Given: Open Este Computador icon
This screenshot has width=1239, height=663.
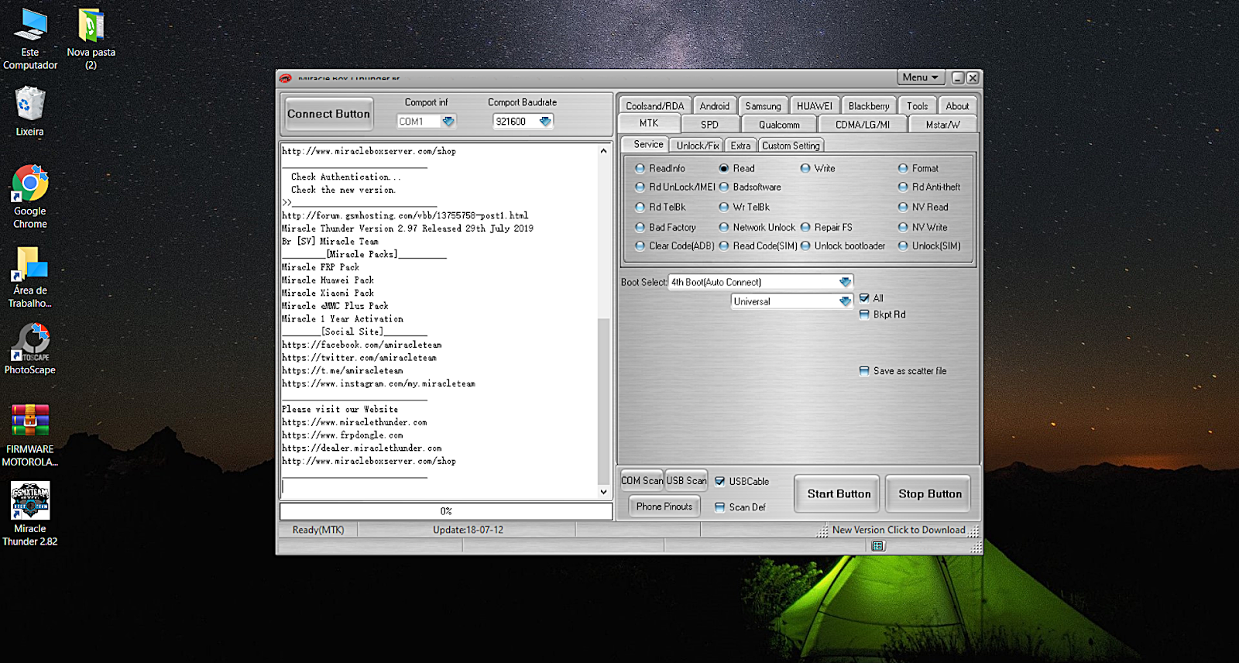Looking at the screenshot, I should [x=30, y=26].
